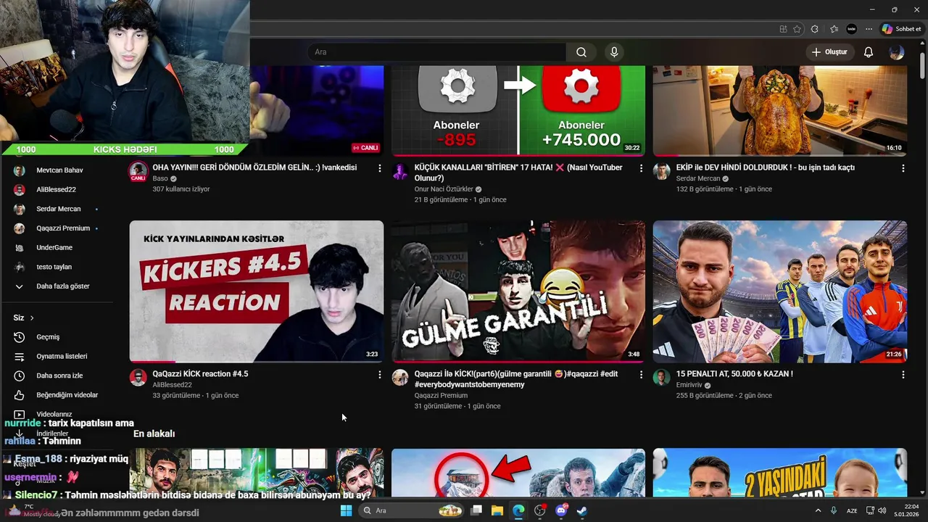Open File Explorer from taskbar
The image size is (928, 522).
497,510
